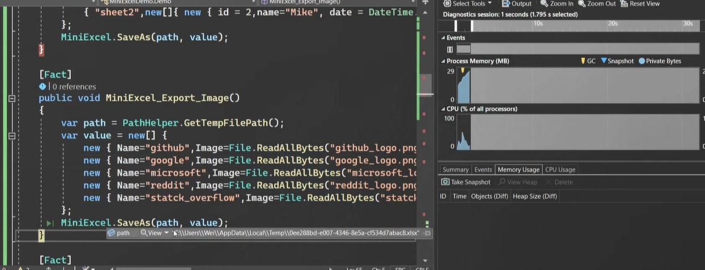Collapse the CPU (% of all processors) graph
This screenshot has height=270, width=705.
pyautogui.click(x=444, y=109)
